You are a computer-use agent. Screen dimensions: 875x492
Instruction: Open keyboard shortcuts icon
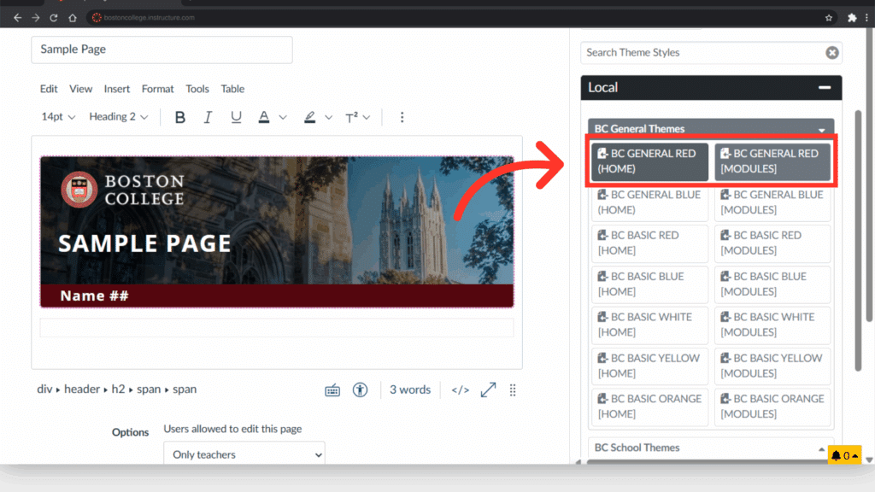pos(332,389)
